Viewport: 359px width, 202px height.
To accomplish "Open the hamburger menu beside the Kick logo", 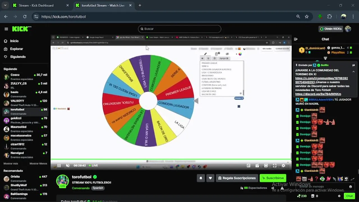I will pyautogui.click(x=6, y=29).
